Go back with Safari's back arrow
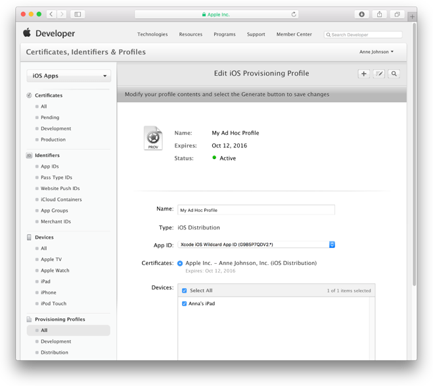This screenshot has height=386, width=433. pyautogui.click(x=51, y=14)
